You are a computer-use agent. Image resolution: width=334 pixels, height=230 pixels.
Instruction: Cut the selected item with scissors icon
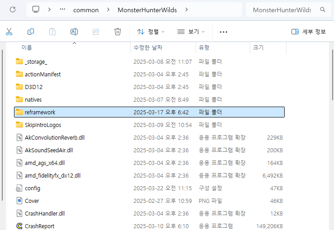click(x=9, y=32)
